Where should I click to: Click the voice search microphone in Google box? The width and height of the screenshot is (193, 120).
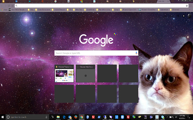point(136,53)
